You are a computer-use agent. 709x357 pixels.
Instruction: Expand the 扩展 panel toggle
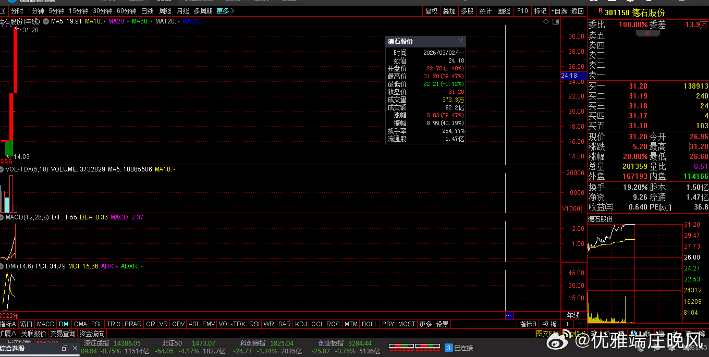coord(8,334)
